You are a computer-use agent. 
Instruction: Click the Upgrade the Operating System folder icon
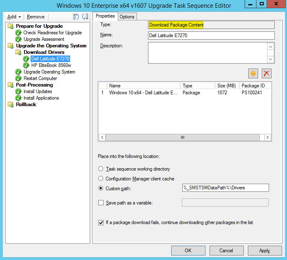coord(11,46)
